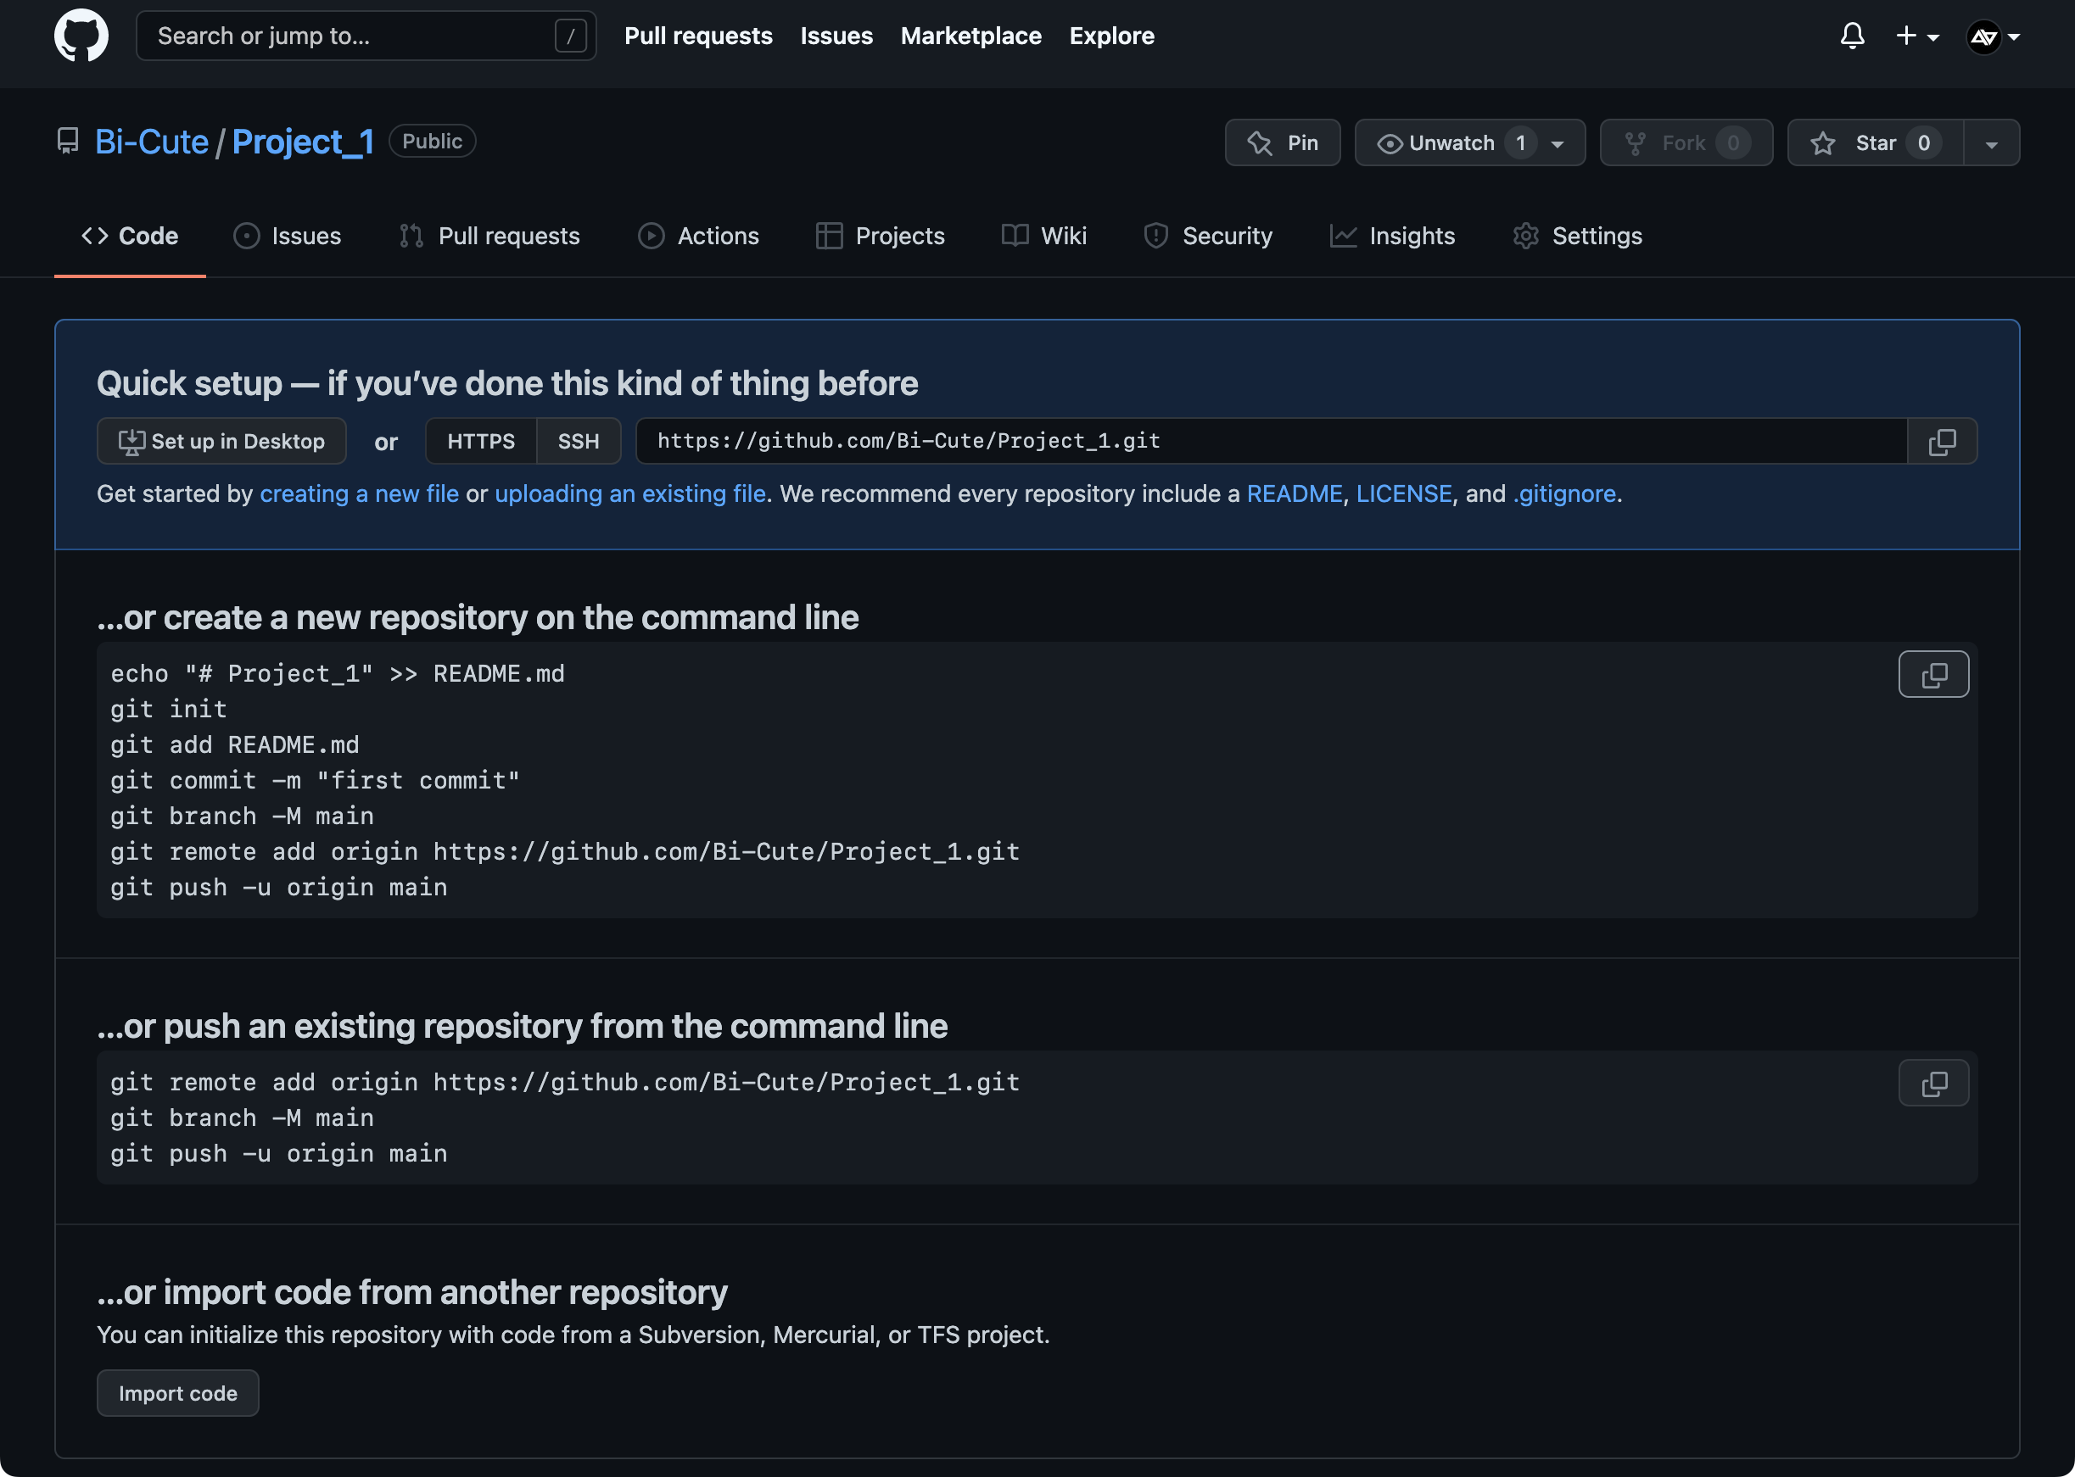Open the user avatar menu
The image size is (2075, 1477).
pyautogui.click(x=1992, y=37)
